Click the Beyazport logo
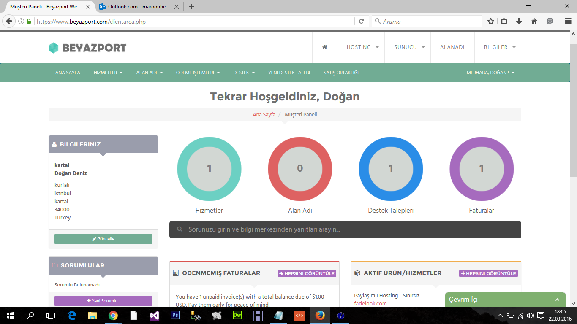Screen dimensions: 577x324 (87, 48)
